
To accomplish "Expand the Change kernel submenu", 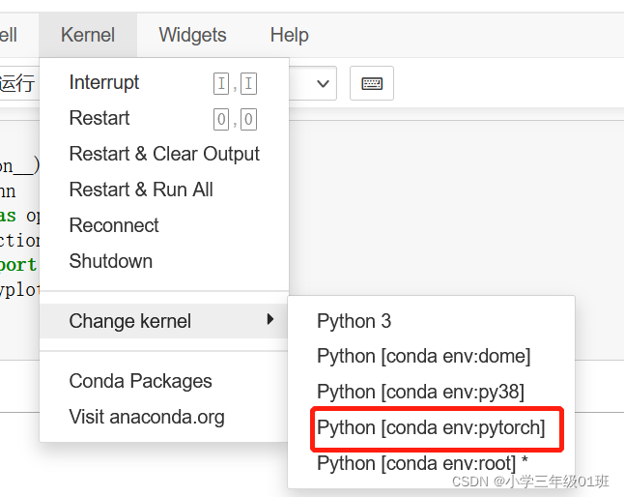I will coord(130,321).
